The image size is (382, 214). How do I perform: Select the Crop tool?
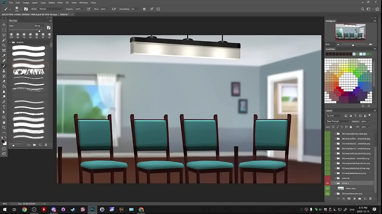[4, 45]
